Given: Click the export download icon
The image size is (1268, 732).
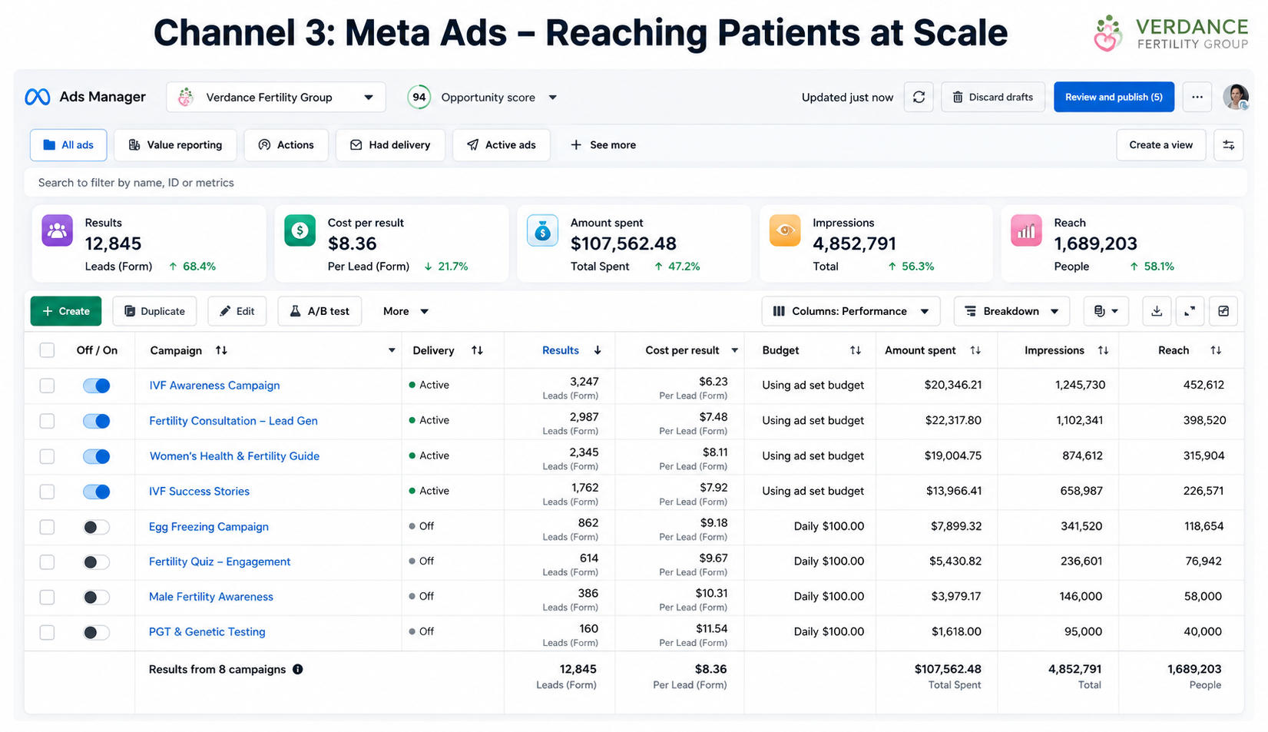Looking at the screenshot, I should point(1157,311).
